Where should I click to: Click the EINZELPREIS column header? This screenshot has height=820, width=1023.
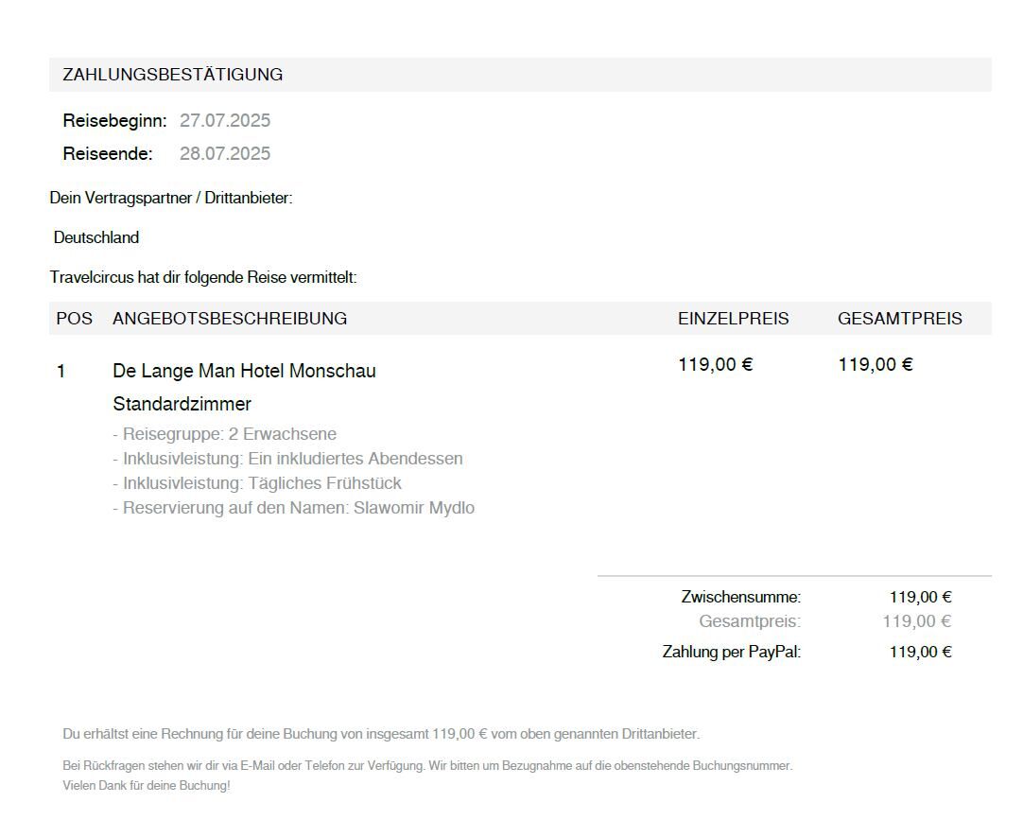pyautogui.click(x=734, y=319)
